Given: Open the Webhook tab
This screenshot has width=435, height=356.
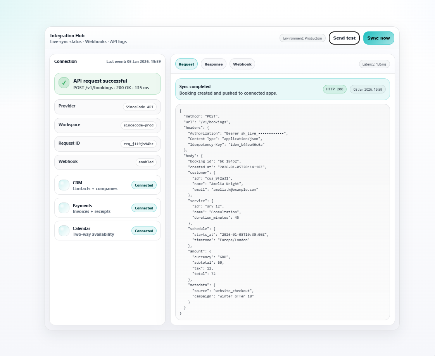Looking at the screenshot, I should (242, 64).
